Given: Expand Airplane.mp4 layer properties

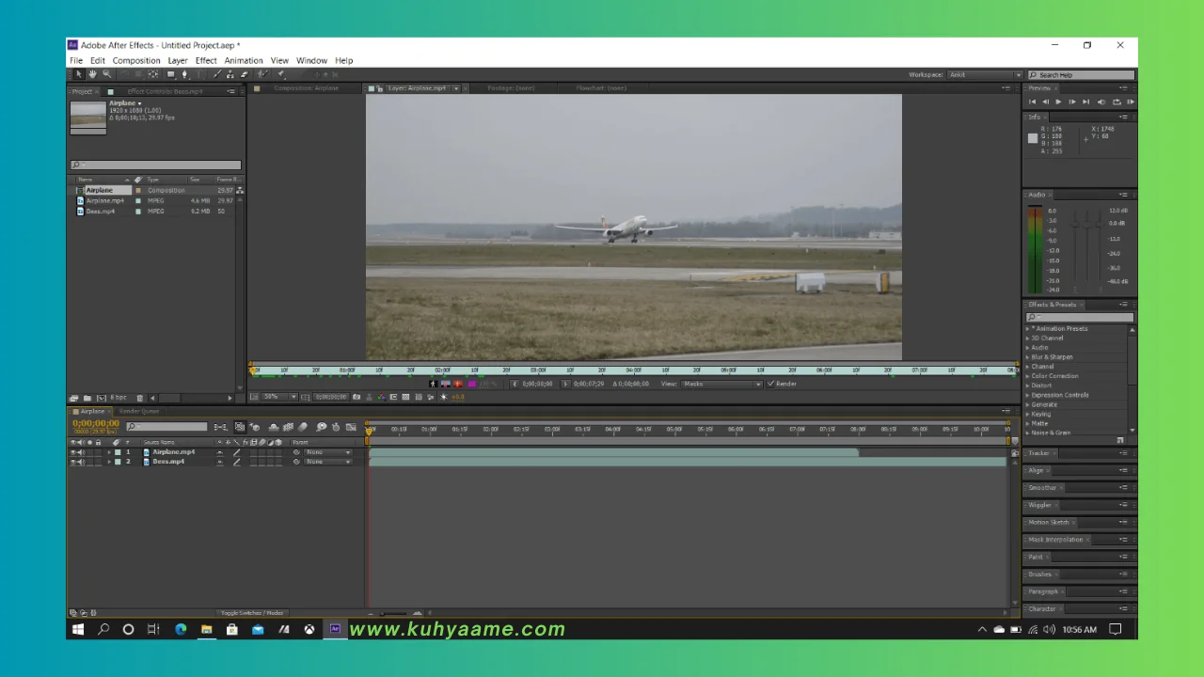Looking at the screenshot, I should tap(109, 452).
